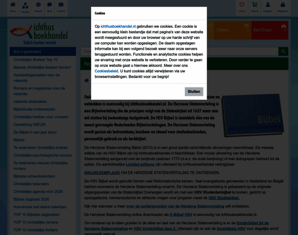Open vakantie doeboeken link
The height and width of the screenshot is (235, 298).
(x=30, y=101)
